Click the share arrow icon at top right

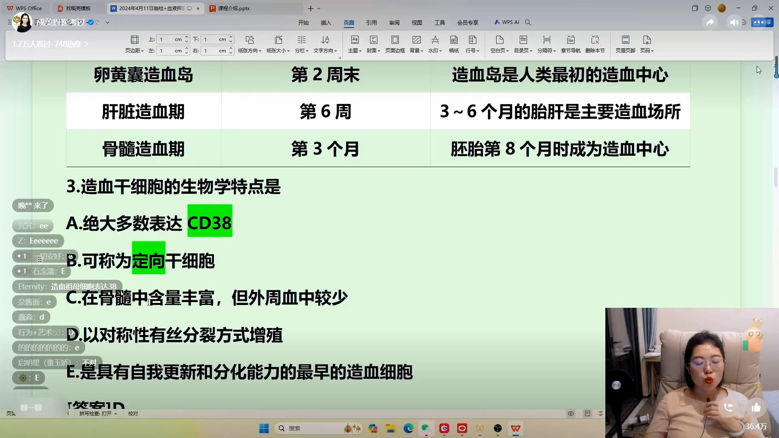(x=710, y=22)
